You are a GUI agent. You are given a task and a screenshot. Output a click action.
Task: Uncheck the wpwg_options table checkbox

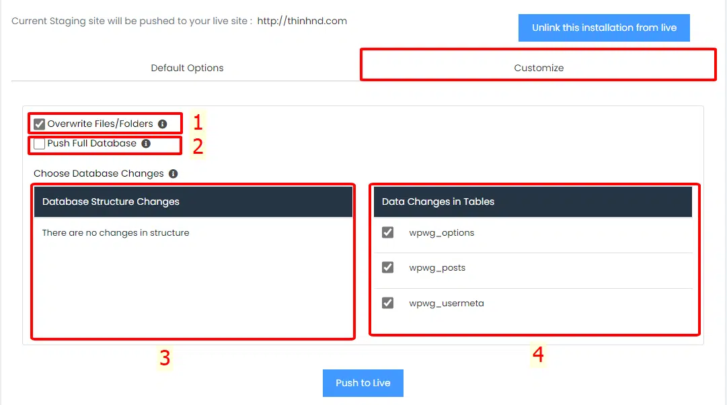pyautogui.click(x=387, y=232)
